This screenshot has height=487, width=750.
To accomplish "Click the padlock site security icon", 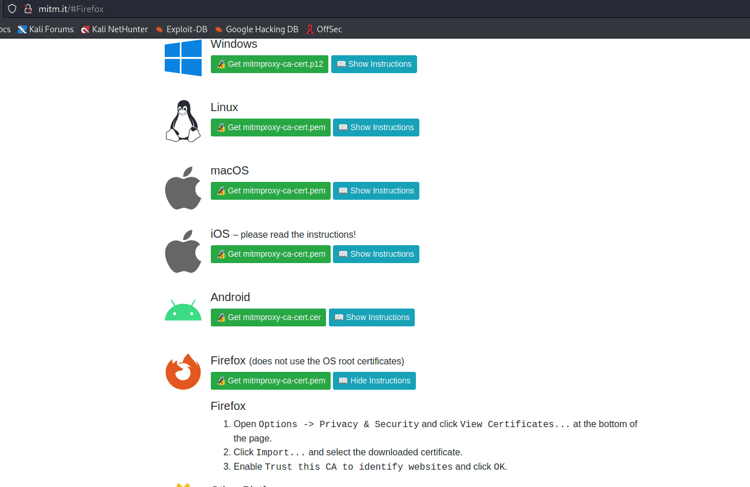I will coord(27,9).
